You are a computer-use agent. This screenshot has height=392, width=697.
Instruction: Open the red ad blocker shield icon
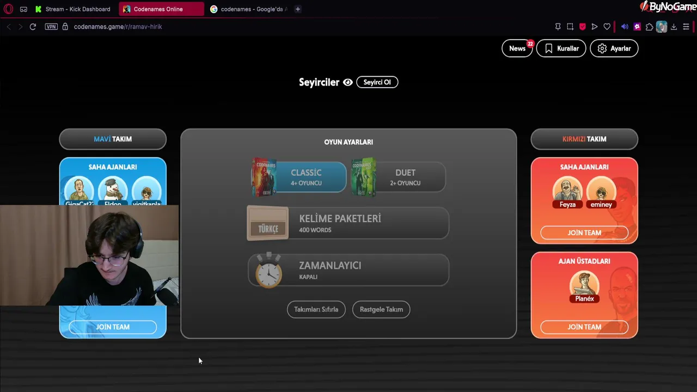tap(582, 27)
